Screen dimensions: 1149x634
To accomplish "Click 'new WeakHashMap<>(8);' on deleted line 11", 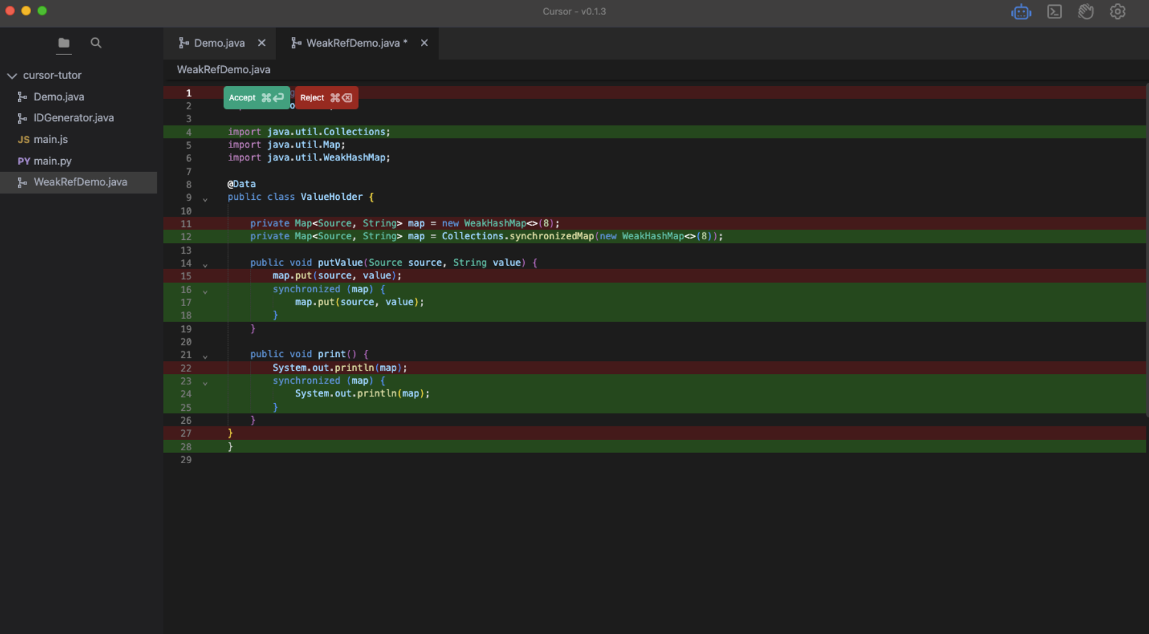I will [501, 223].
